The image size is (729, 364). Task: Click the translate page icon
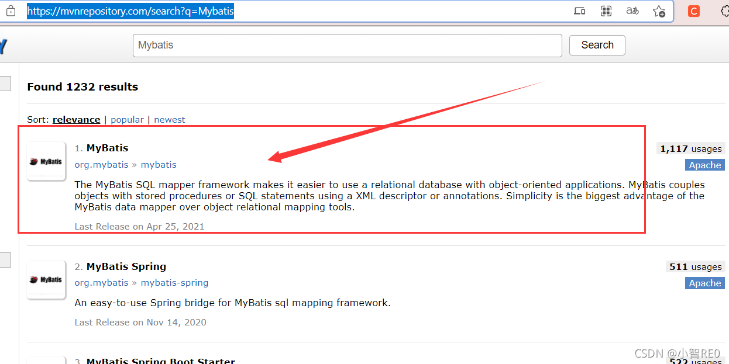[632, 11]
